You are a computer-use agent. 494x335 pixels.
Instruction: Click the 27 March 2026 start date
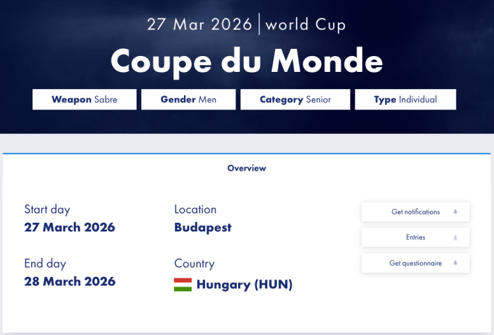pos(70,228)
